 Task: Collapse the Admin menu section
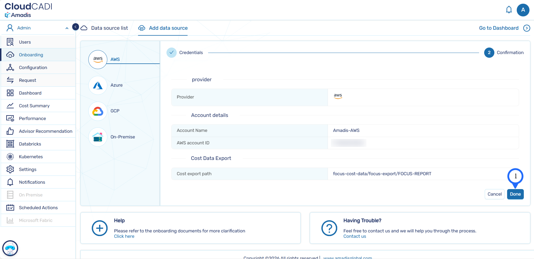click(x=67, y=28)
